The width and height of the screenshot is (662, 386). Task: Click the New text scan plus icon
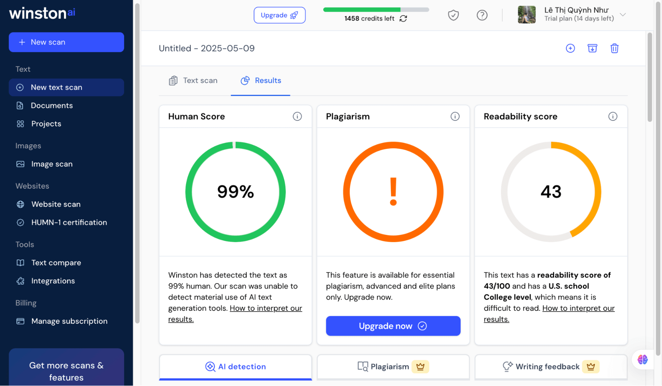click(20, 87)
